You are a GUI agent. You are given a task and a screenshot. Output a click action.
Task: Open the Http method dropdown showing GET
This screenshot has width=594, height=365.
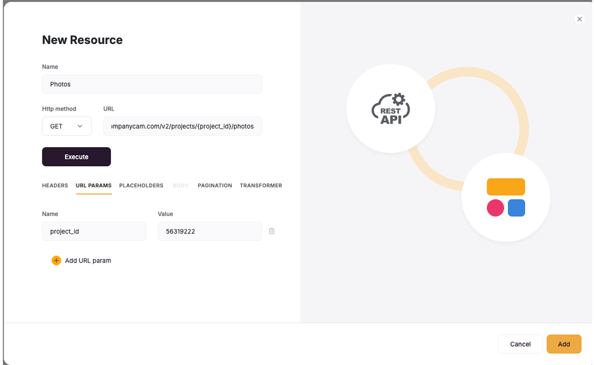pos(66,126)
